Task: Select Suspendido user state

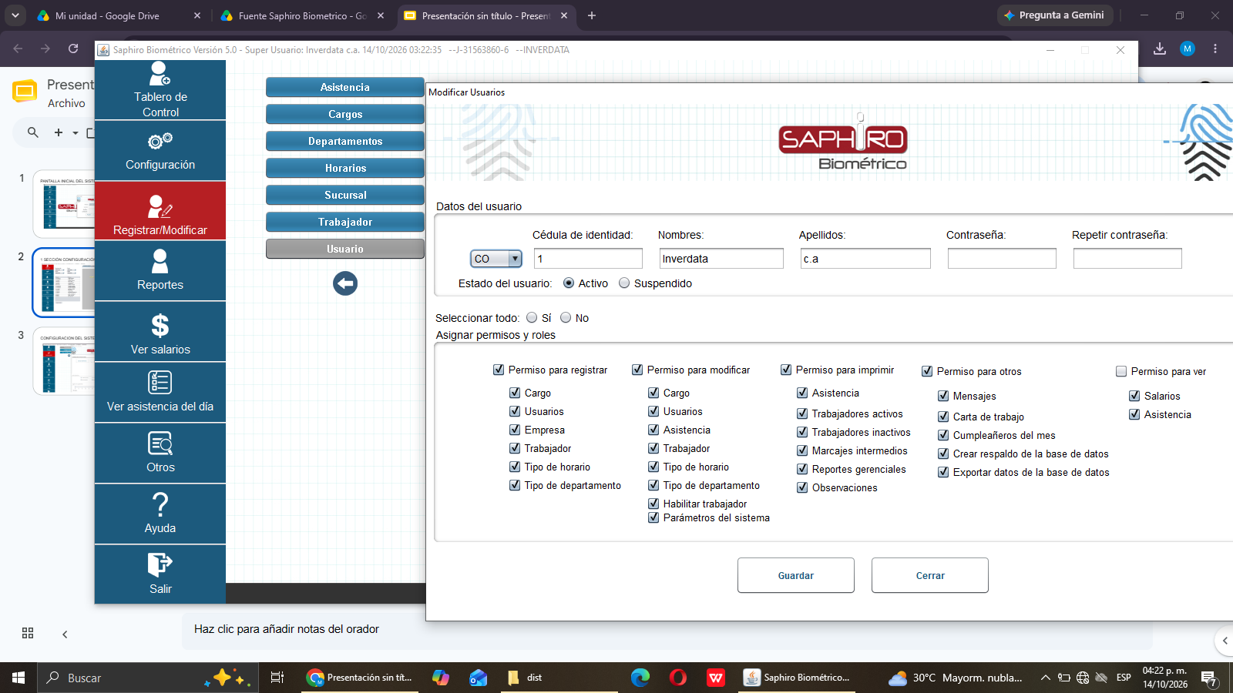Action: [x=624, y=283]
